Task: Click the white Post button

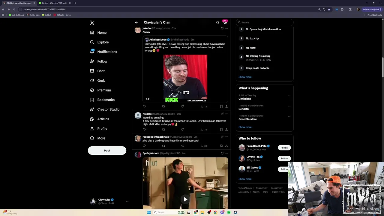Action: (107, 151)
